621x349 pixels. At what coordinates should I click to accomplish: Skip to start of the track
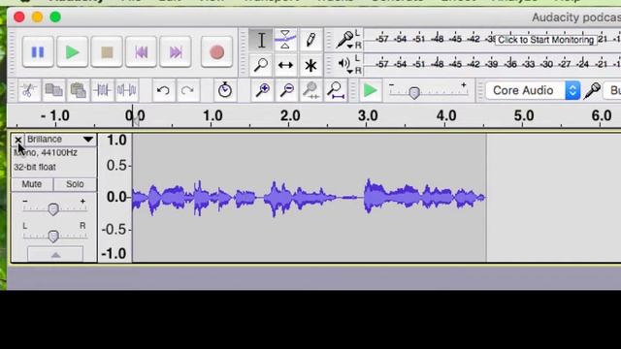click(141, 51)
